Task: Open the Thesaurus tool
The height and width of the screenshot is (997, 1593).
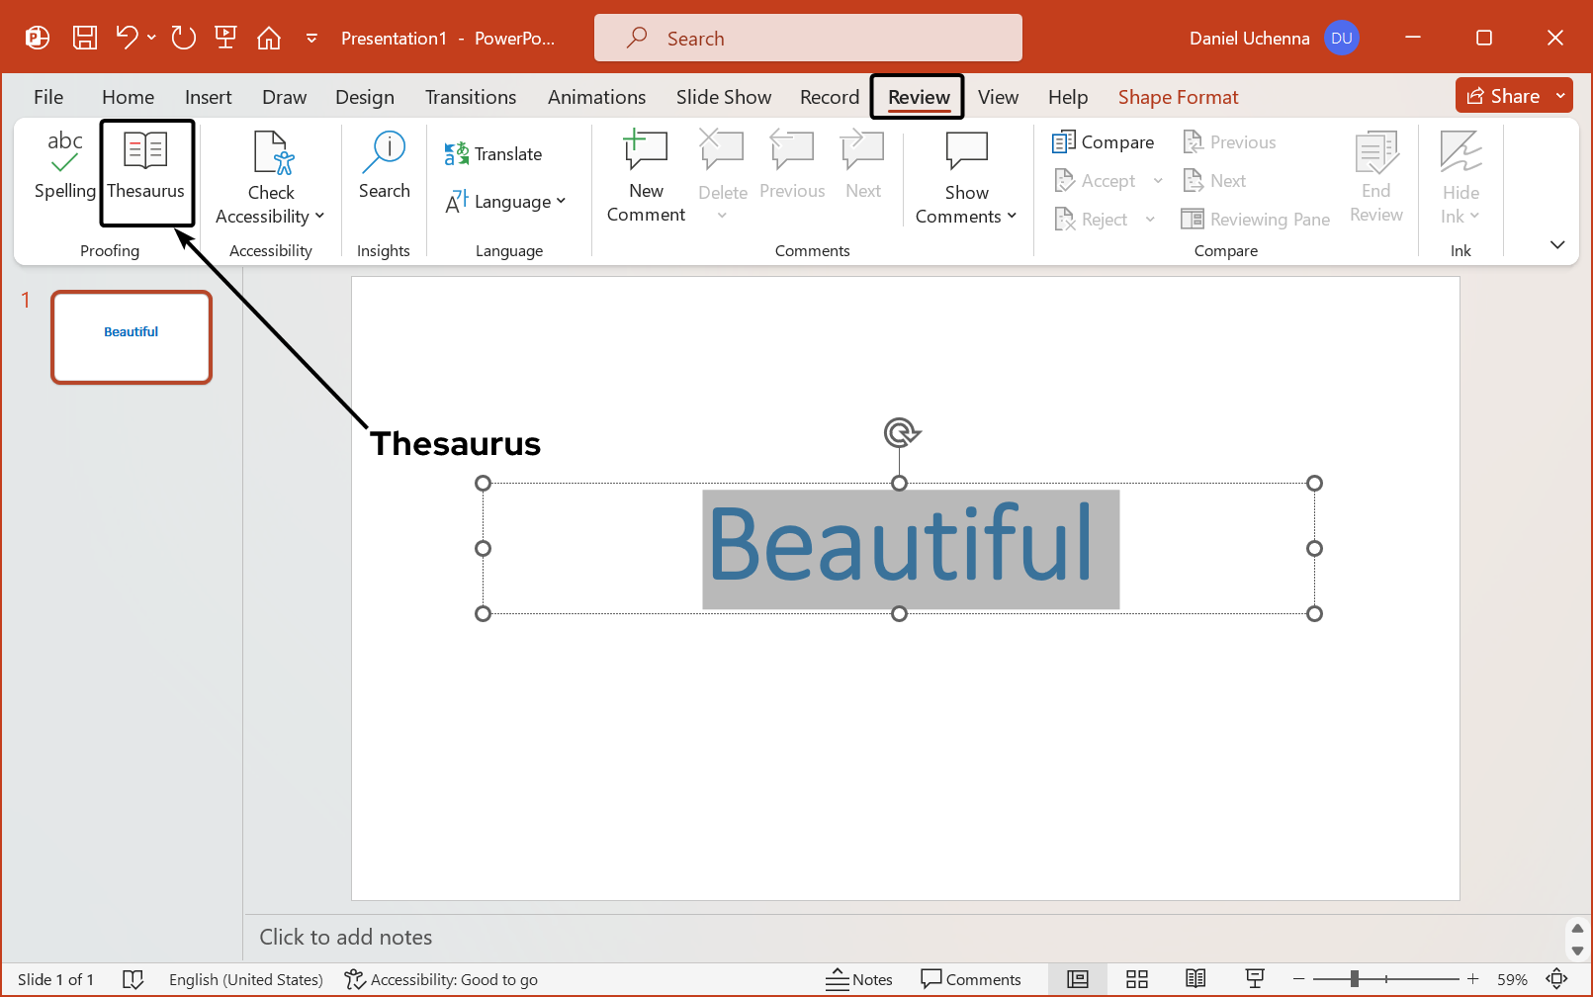Action: (x=146, y=173)
